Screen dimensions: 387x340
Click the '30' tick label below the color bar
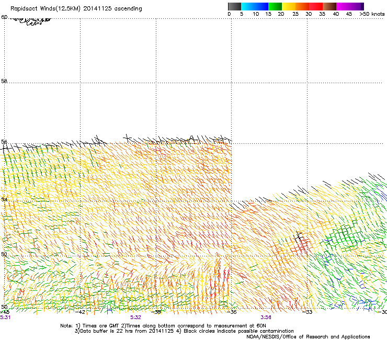309,14
